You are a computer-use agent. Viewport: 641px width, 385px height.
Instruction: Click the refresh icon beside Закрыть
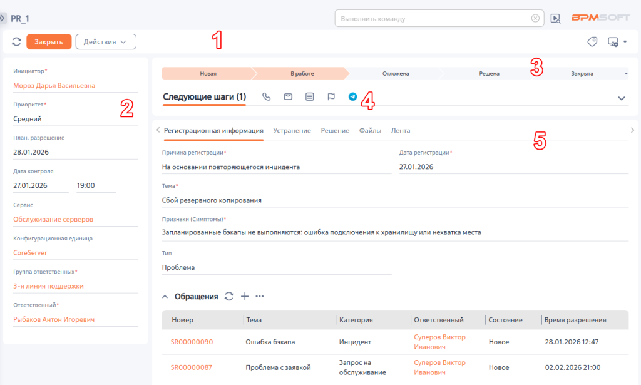click(x=16, y=42)
